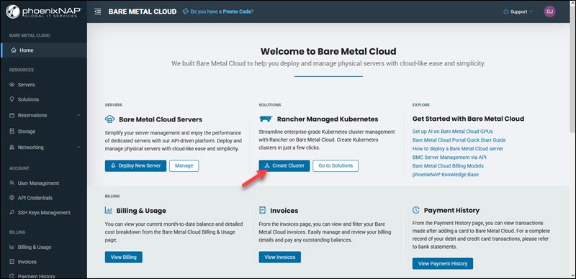Open the Portal Quick Start Guide link
This screenshot has height=279, width=576.
point(459,140)
